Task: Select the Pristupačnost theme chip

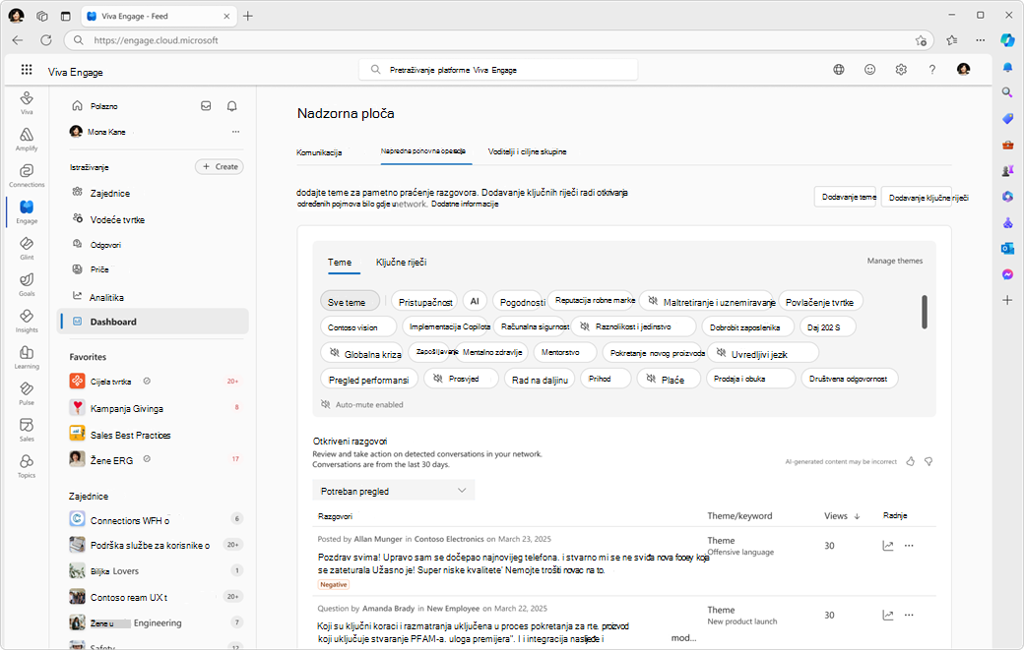Action: click(x=424, y=301)
